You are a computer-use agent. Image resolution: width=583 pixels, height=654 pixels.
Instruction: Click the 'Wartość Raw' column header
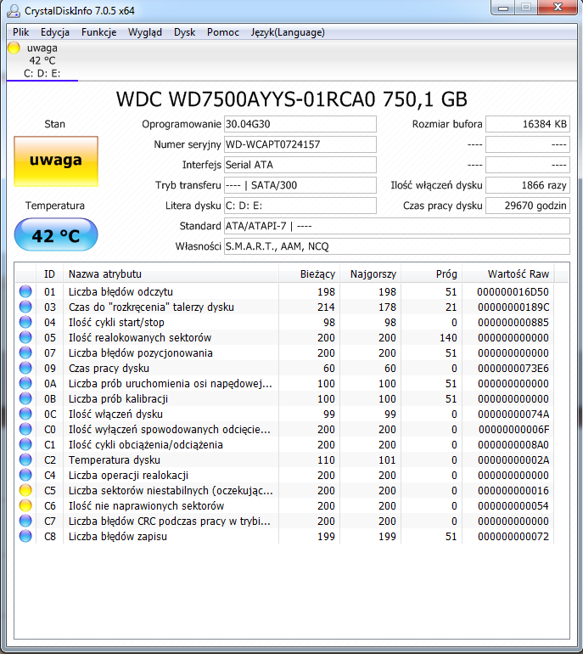pyautogui.click(x=518, y=274)
